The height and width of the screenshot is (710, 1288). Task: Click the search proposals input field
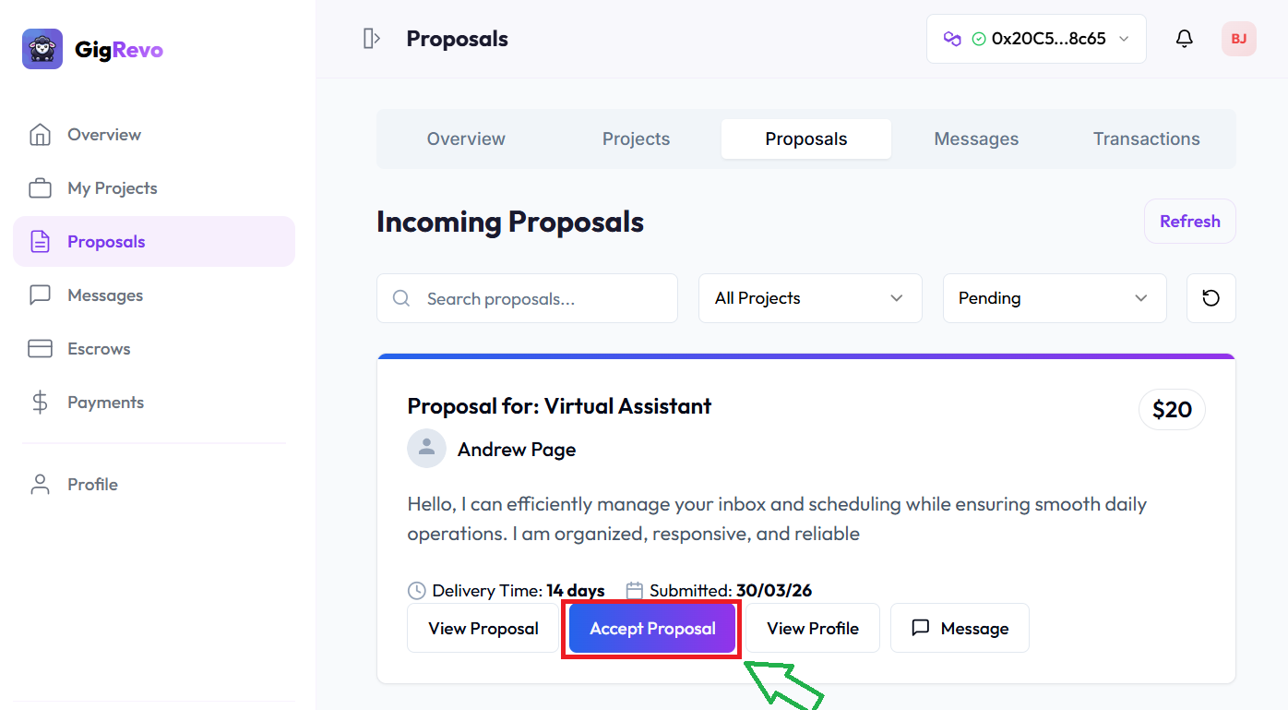pos(526,297)
